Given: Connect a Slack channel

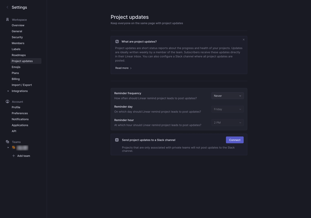Looking at the screenshot, I should click(235, 140).
